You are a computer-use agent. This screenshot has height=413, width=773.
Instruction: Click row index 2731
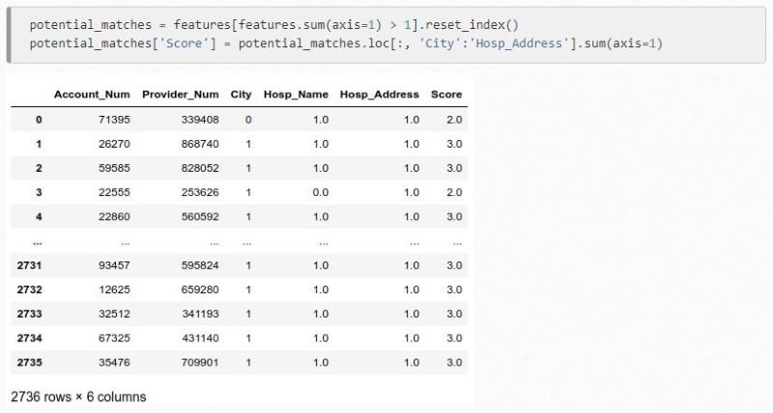[30, 265]
